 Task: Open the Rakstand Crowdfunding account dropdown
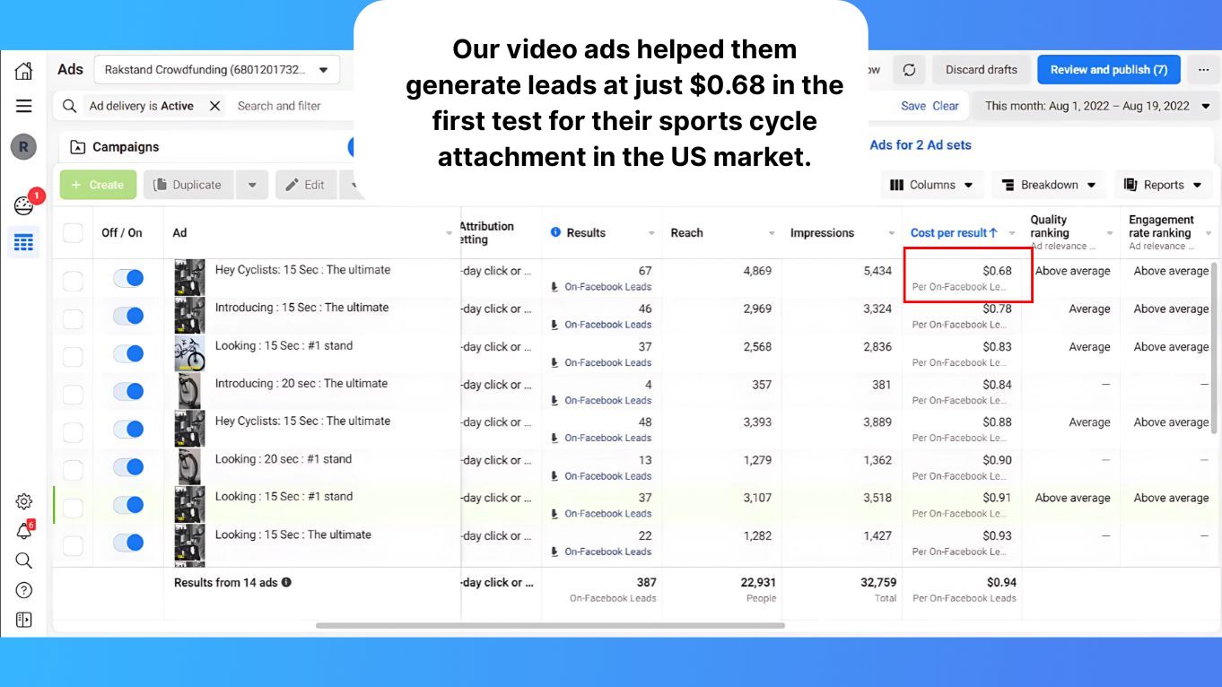pyautogui.click(x=215, y=70)
